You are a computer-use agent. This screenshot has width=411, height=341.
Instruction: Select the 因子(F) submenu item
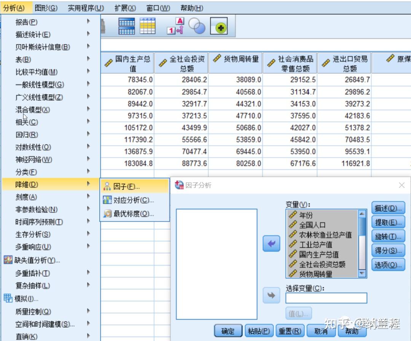coord(134,186)
